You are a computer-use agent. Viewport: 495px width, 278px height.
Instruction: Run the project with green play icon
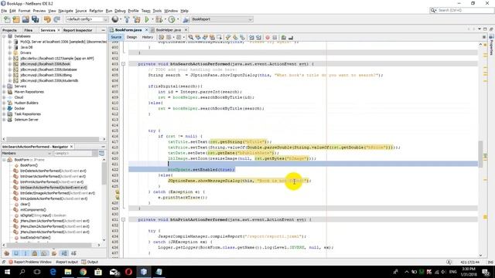click(147, 19)
